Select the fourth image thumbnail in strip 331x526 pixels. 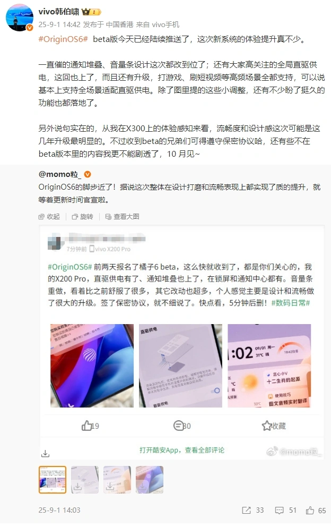tap(150, 480)
